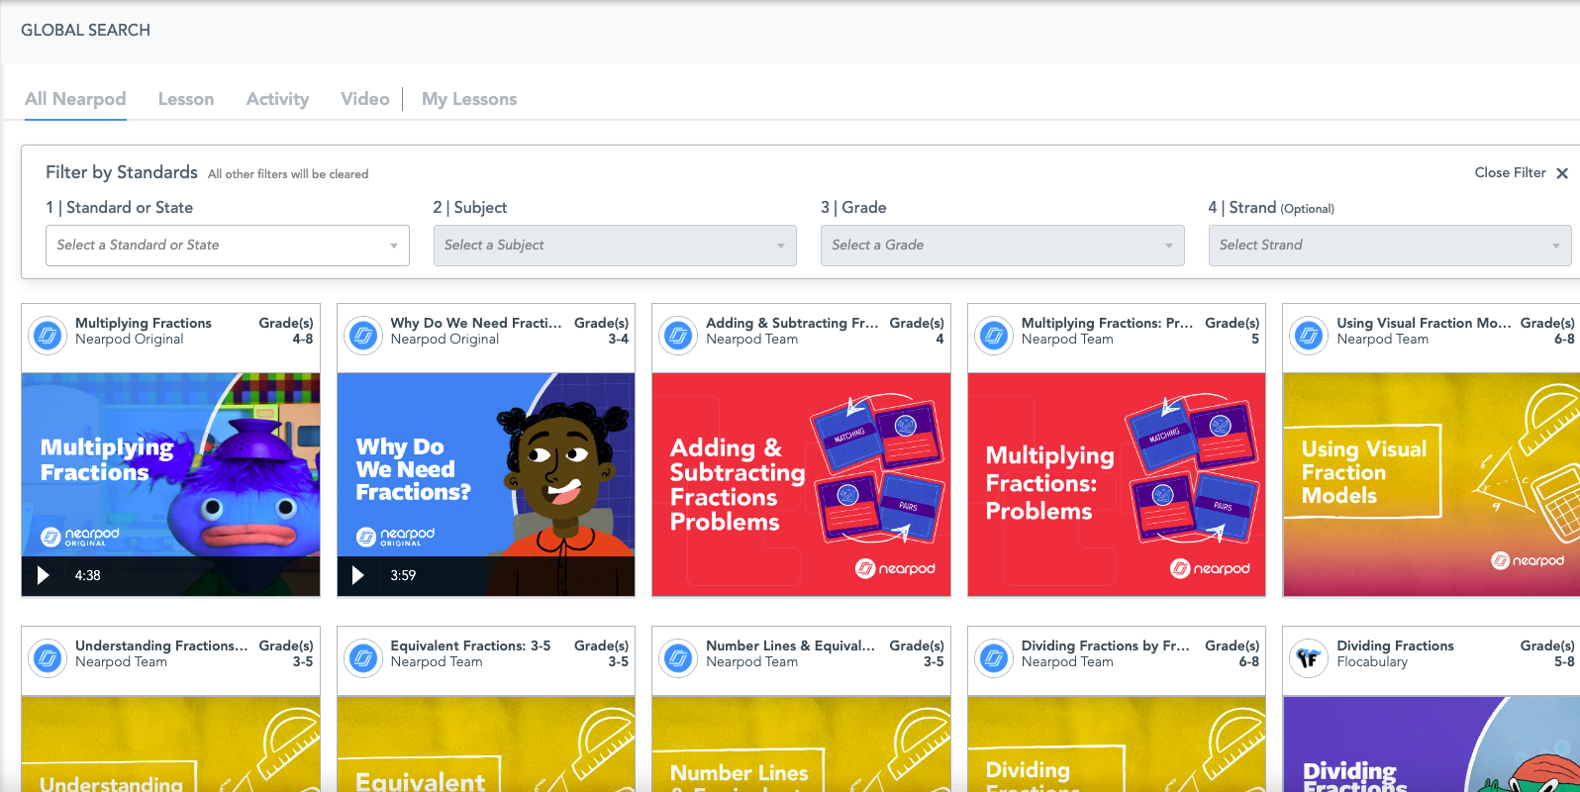The image size is (1580, 792).
Task: Open the Using Visual Fraction Models title
Action: pos(1424,323)
